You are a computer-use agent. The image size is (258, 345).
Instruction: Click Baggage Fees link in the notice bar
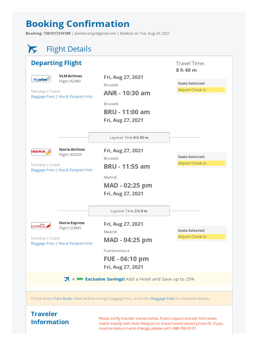click(163, 299)
